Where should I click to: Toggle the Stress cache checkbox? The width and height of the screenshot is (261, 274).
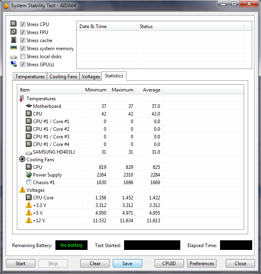click(x=22, y=40)
